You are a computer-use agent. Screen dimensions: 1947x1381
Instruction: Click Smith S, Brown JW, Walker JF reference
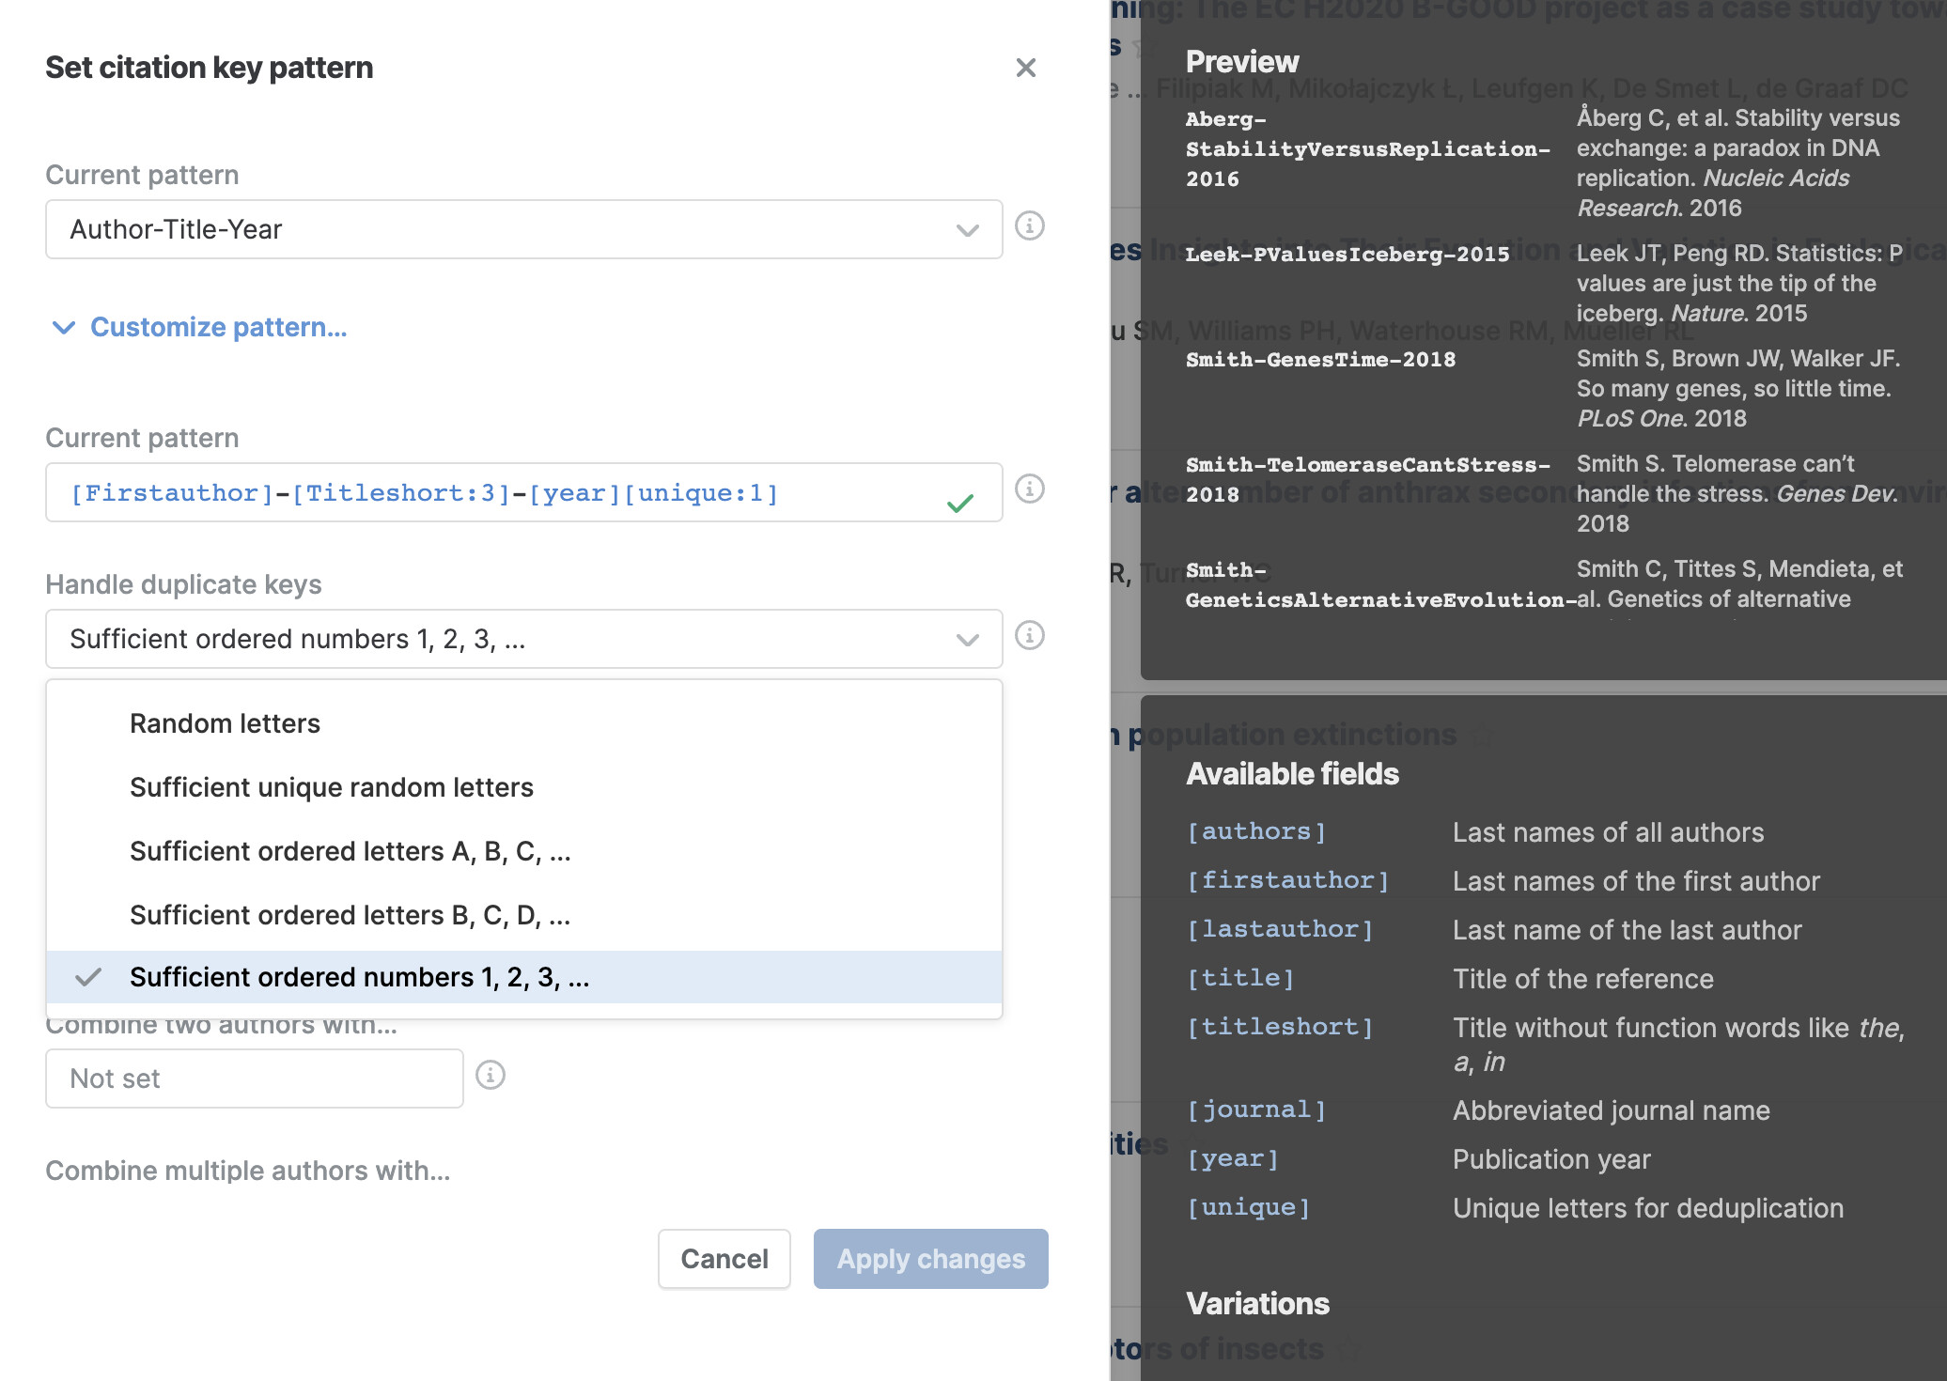pos(1738,388)
